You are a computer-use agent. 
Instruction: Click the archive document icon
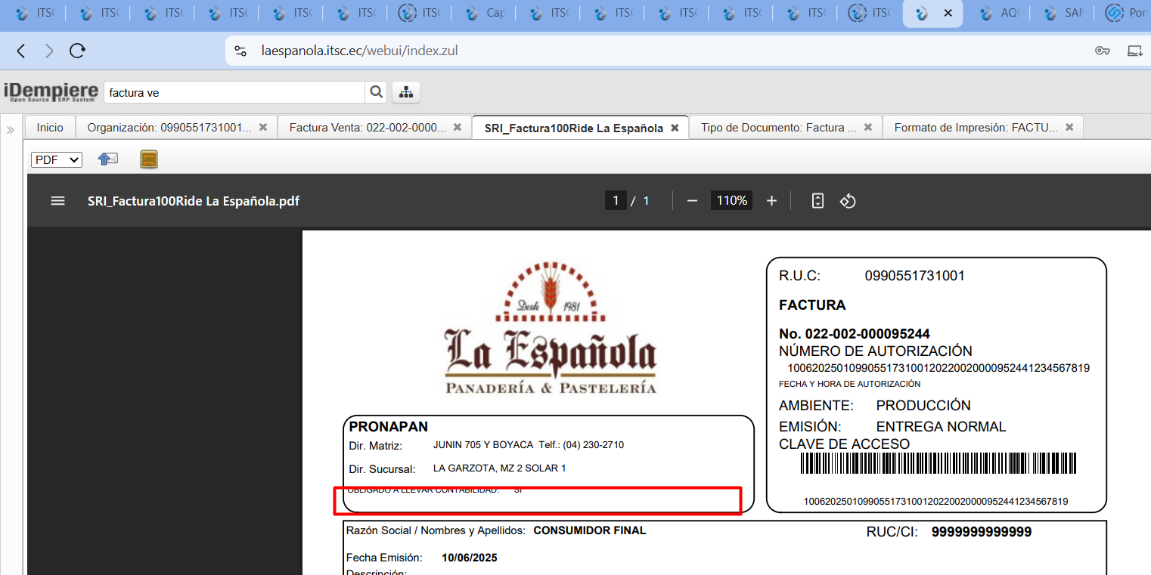(149, 159)
